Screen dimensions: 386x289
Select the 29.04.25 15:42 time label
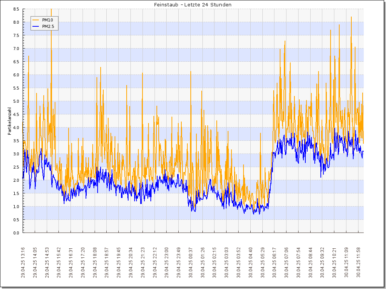click(59, 262)
